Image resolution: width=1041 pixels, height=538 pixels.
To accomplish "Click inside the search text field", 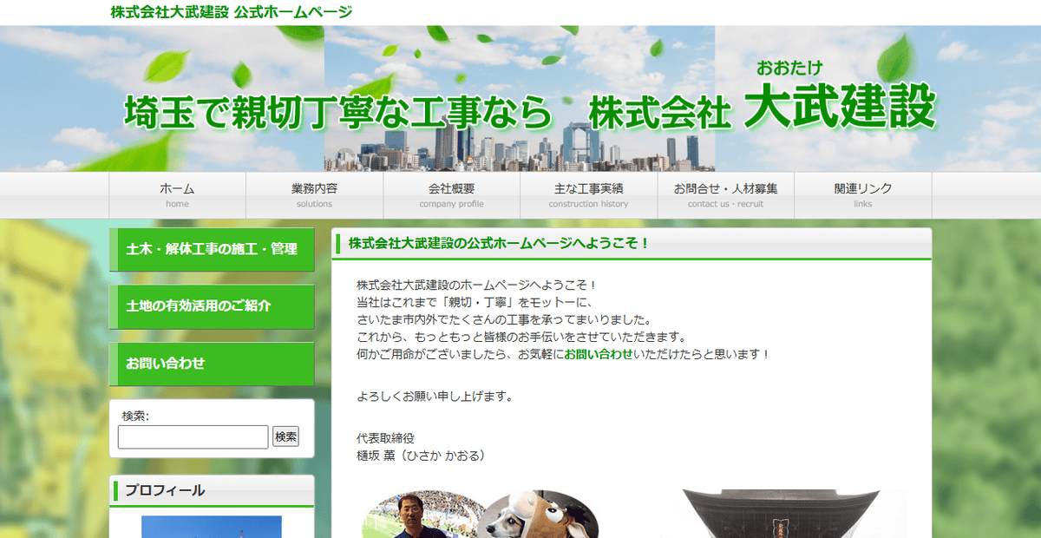I will tap(193, 436).
